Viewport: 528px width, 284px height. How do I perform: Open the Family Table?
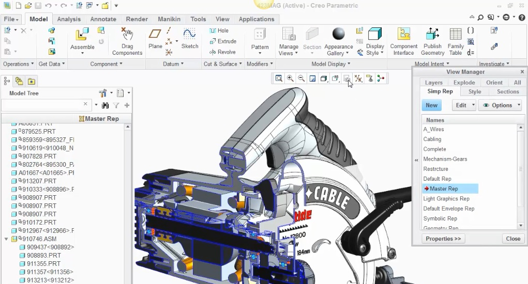455,41
